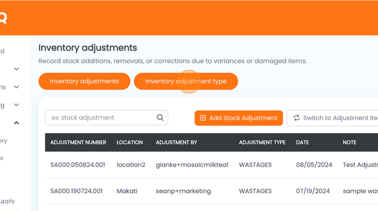Screen dimensions: 378x211
Task: Click Switch to Adjustment Items button
Action: pos(332,118)
